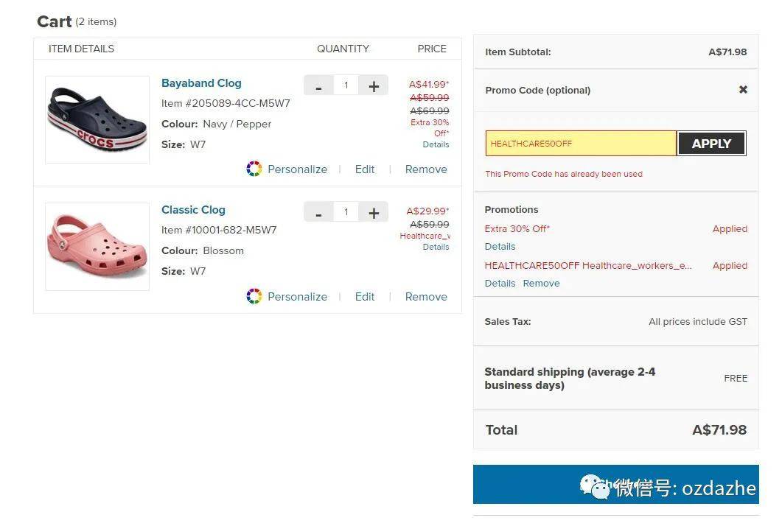Select Bayaband Clog quantity field
782x523 pixels.
coord(346,85)
